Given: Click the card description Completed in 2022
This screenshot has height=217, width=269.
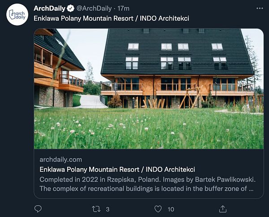Looking at the screenshot, I should click(x=148, y=180).
